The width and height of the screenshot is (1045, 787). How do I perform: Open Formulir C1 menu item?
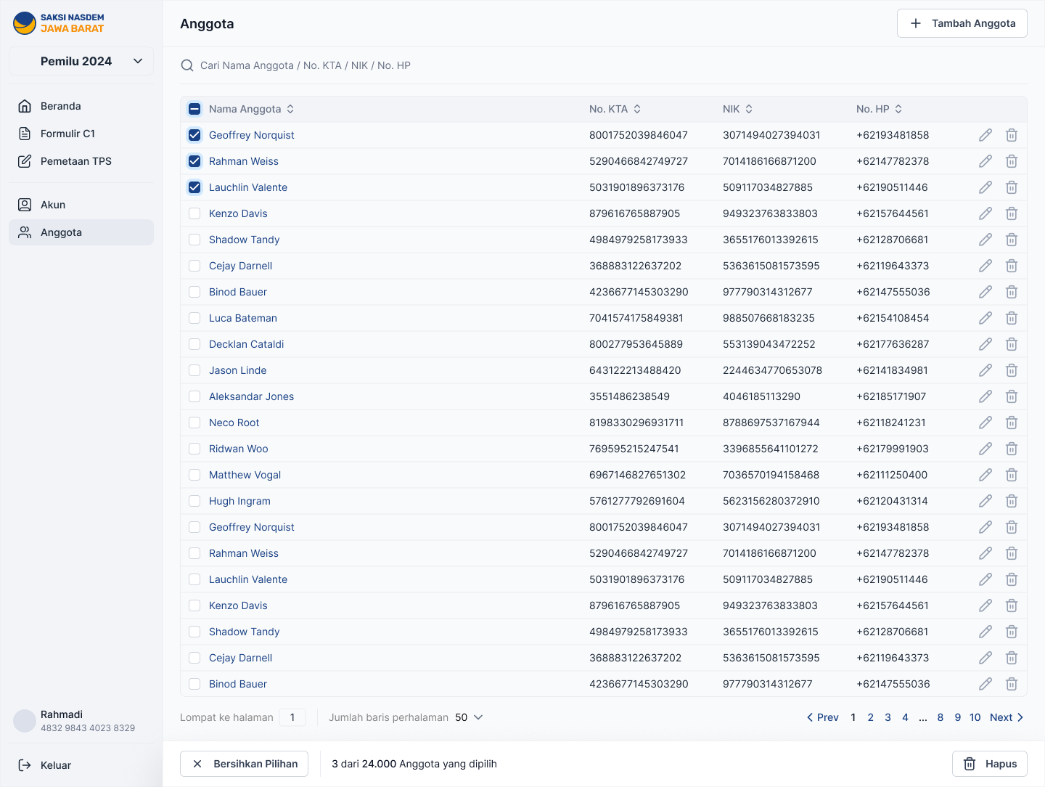click(81, 134)
